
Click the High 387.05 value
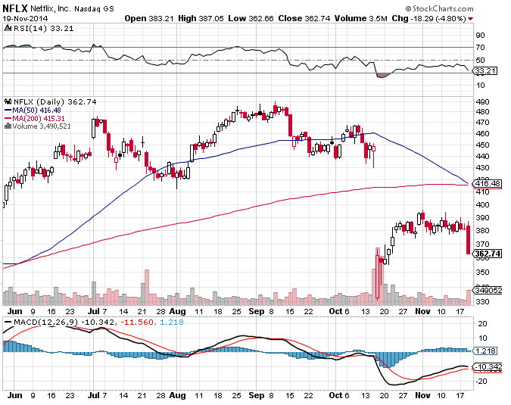[201, 19]
